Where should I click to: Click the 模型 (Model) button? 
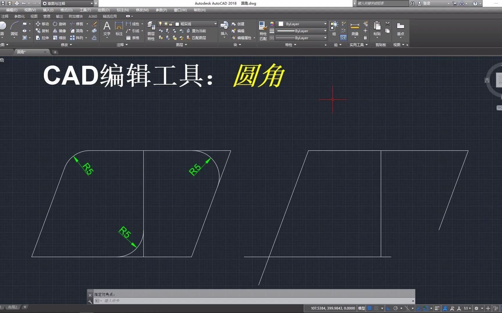[x=361, y=308]
